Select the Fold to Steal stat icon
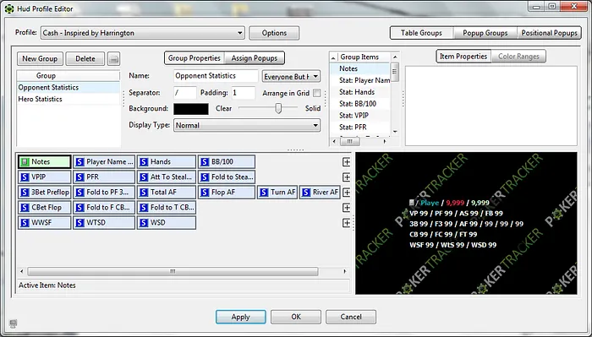Image resolution: width=592 pixels, height=337 pixels. coord(205,177)
